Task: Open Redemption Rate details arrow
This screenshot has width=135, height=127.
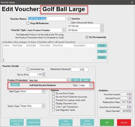Action: click(130, 102)
